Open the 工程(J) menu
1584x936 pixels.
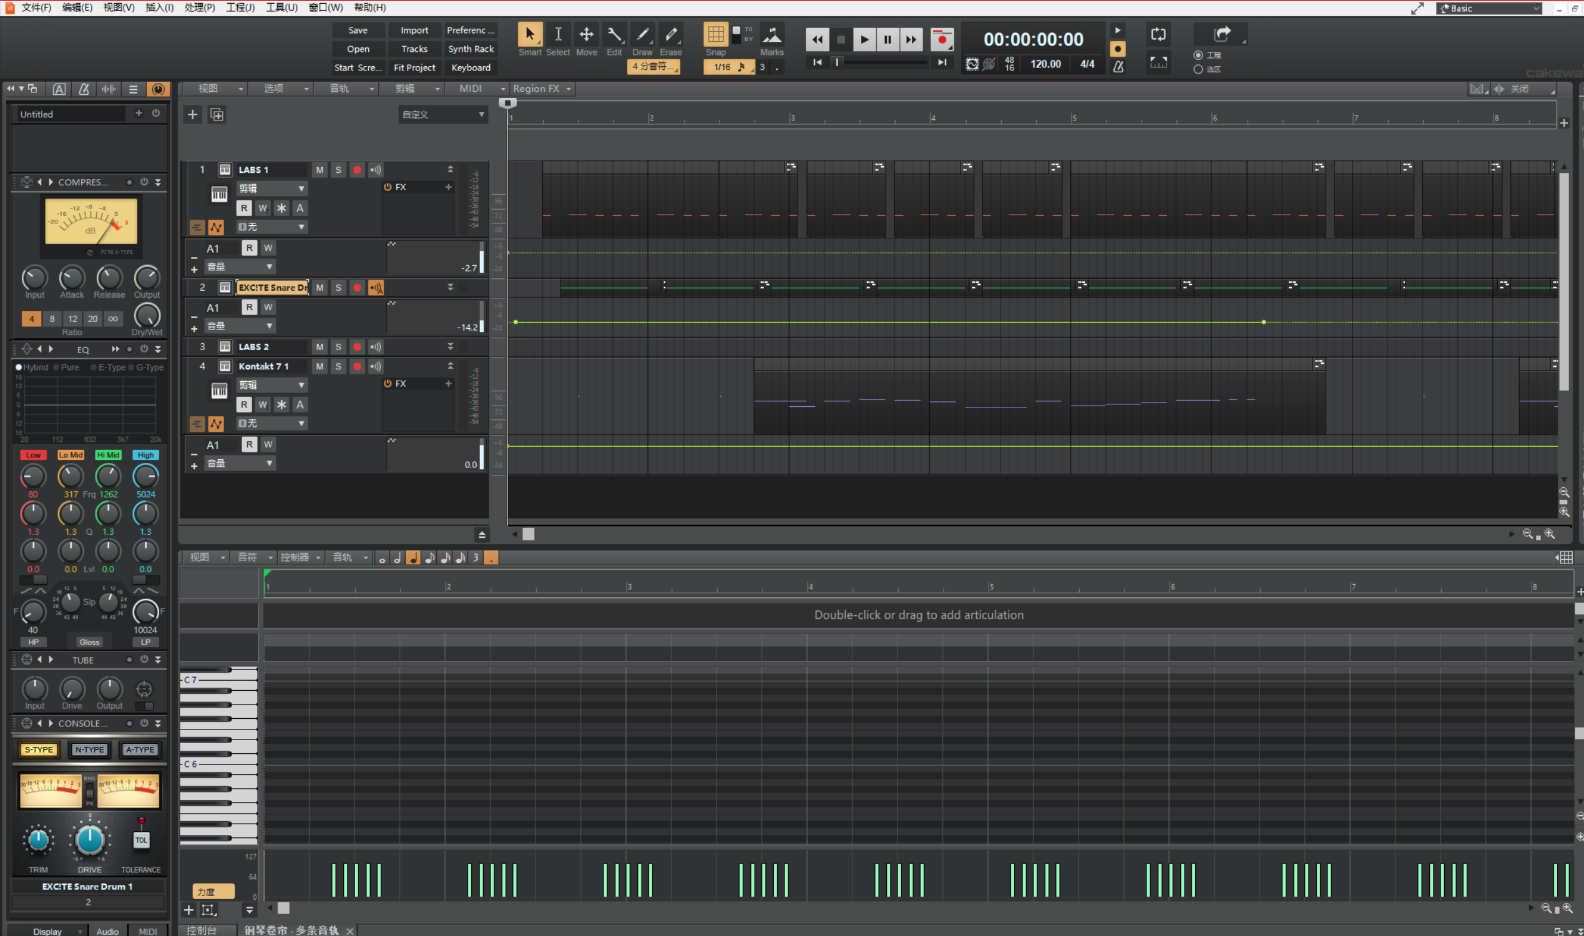tap(240, 7)
